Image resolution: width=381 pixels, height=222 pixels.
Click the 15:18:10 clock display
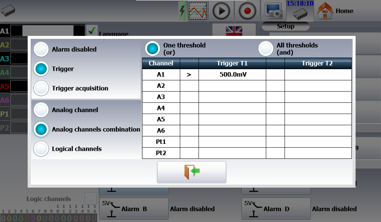click(x=300, y=3)
